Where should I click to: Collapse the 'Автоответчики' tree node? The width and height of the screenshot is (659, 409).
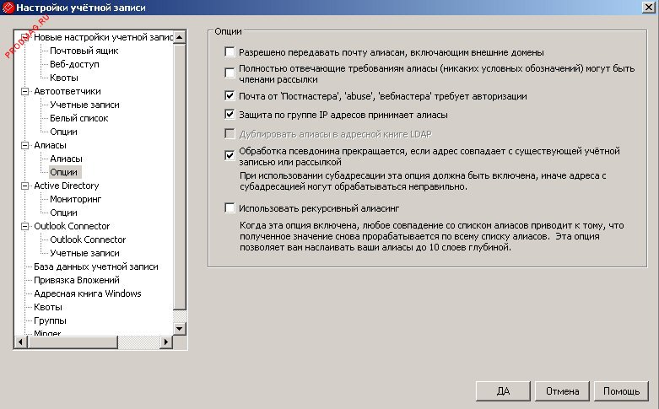pyautogui.click(x=24, y=91)
